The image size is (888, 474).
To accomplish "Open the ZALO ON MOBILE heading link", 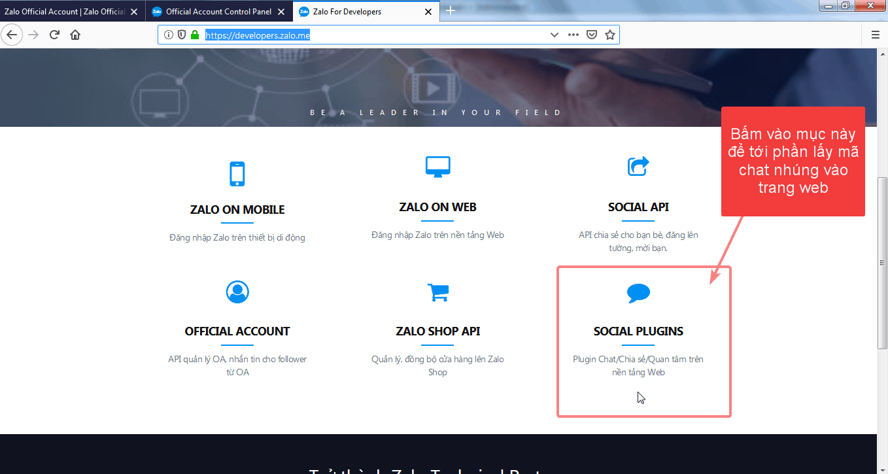I will (237, 210).
